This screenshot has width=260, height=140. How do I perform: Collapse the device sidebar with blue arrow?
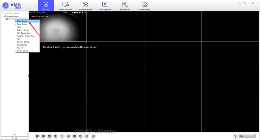(28, 75)
